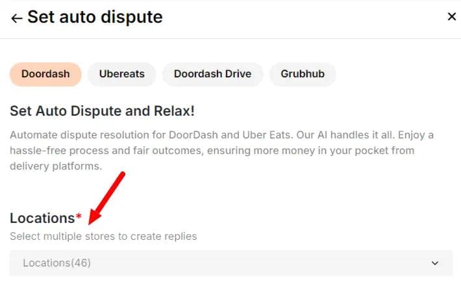Close the Set auto dispute panel
This screenshot has height=282, width=461.
tap(452, 16)
